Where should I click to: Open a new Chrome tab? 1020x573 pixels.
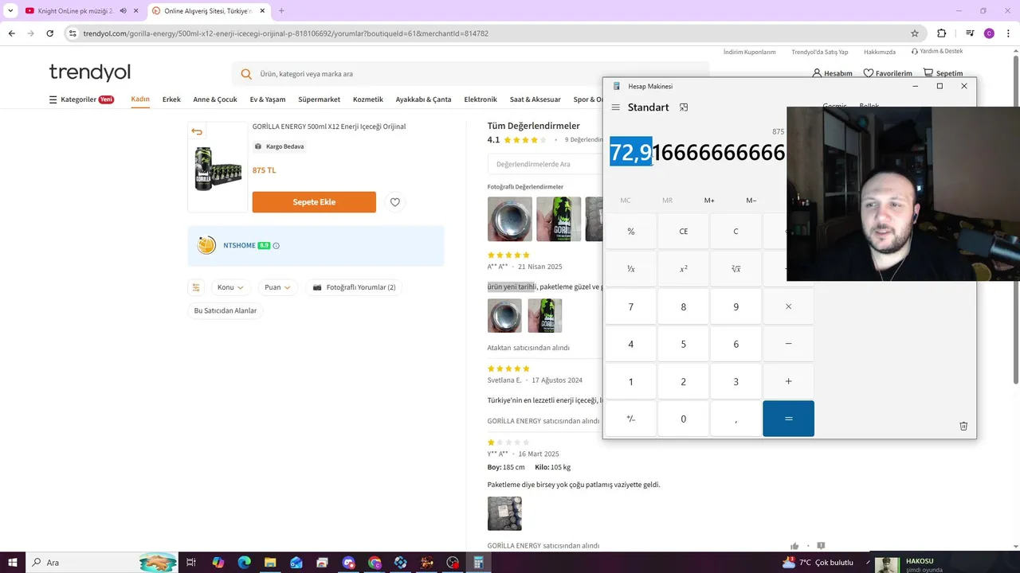point(281,11)
